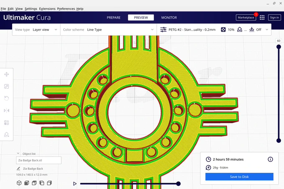
Task: Click the simulation path slider handle
Action: click(x=178, y=184)
